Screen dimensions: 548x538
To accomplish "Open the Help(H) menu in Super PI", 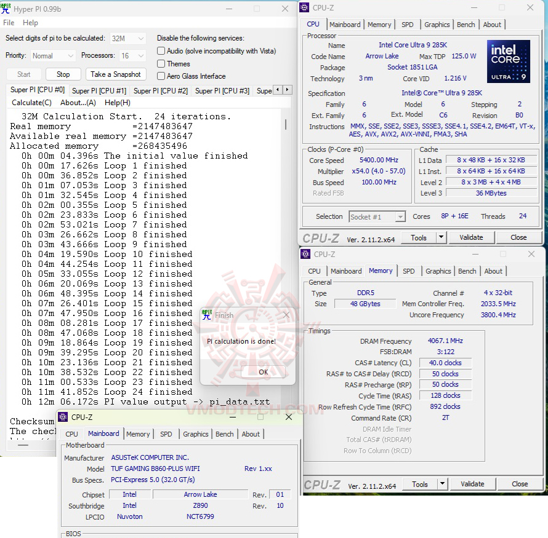I will pyautogui.click(x=118, y=103).
